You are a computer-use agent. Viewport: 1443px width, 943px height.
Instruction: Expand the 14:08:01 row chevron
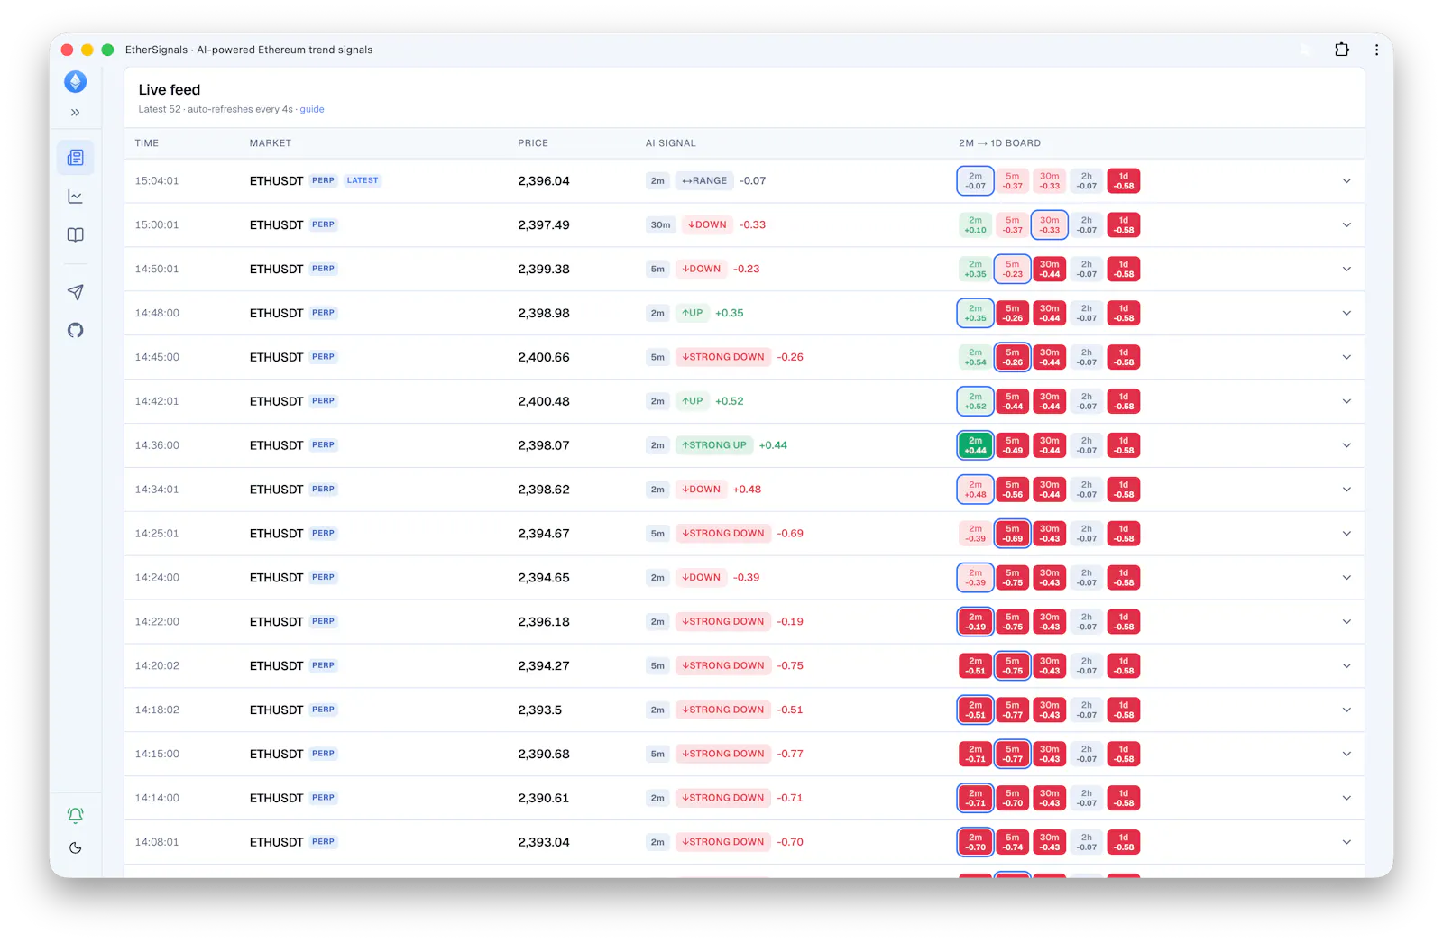click(1346, 842)
